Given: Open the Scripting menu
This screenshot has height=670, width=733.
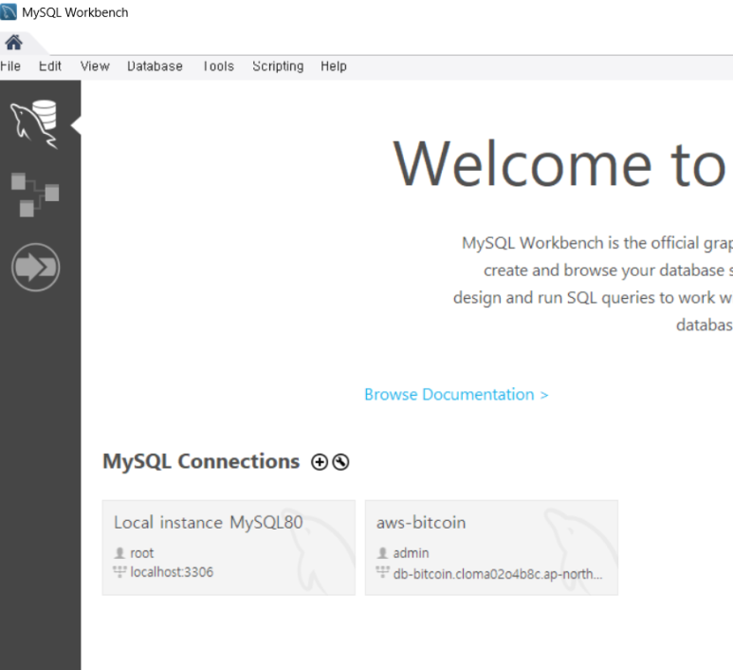Looking at the screenshot, I should pyautogui.click(x=278, y=66).
